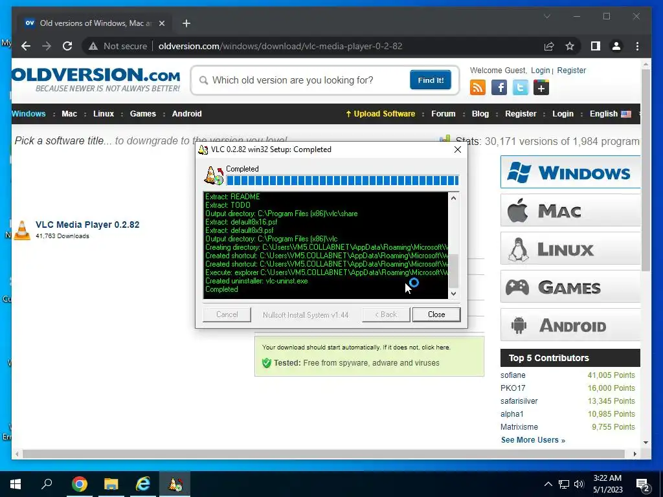Viewport: 663px width, 497px height.
Task: Open the Linux category banner
Action: coord(570,248)
